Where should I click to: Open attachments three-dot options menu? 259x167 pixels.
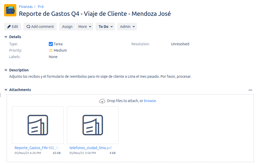[x=250, y=90]
